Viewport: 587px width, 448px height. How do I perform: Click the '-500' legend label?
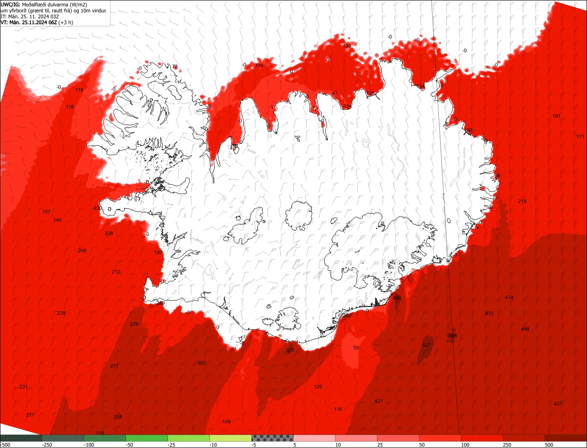(5, 445)
